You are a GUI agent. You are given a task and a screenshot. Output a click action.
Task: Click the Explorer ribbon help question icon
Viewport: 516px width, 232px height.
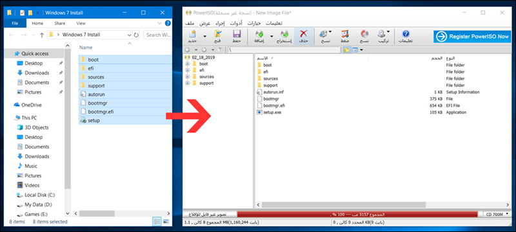click(168, 23)
